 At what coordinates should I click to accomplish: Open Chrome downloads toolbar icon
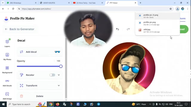coord(178,9)
